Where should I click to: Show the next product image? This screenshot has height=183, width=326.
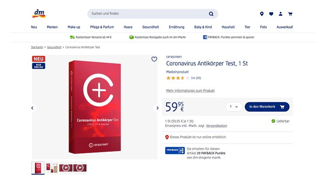[x=157, y=108]
